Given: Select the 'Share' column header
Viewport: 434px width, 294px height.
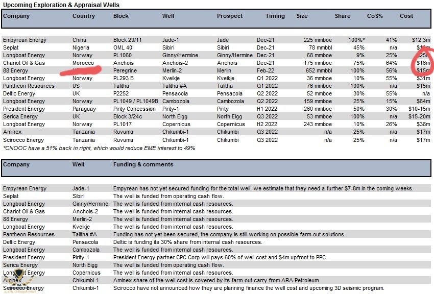Looking at the screenshot, I should [343, 16].
